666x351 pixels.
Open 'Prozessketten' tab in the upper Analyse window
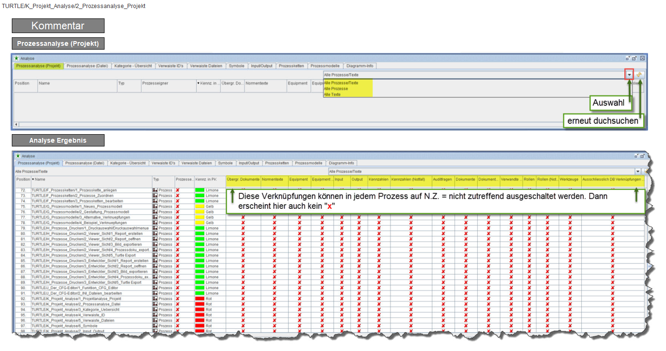292,66
